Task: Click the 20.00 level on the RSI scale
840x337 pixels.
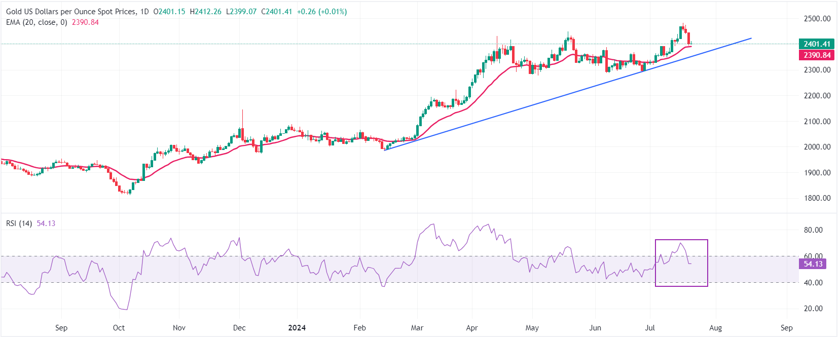Action: 813,309
